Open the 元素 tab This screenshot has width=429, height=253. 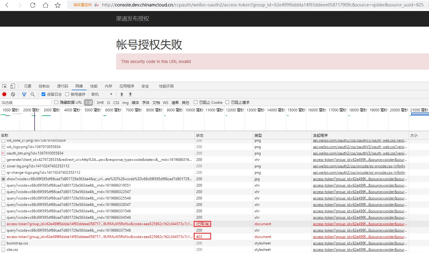[28, 86]
